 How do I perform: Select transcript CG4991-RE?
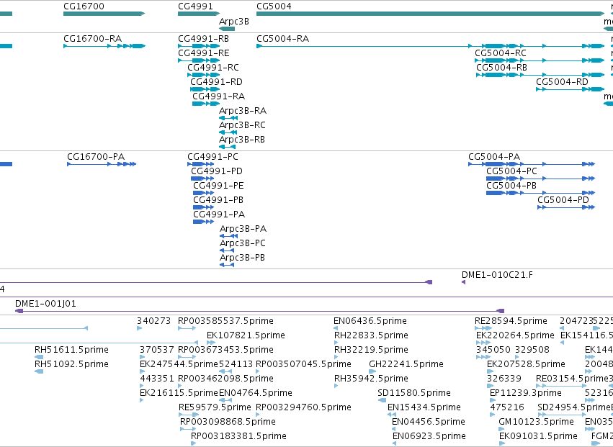(203, 53)
